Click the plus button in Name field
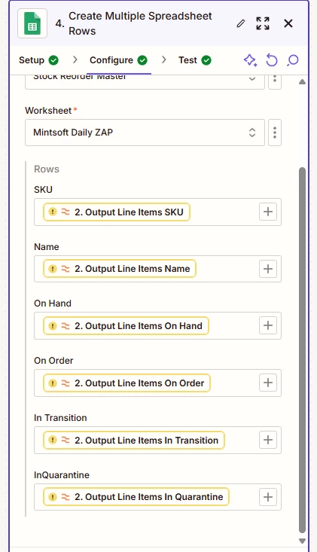This screenshot has width=317, height=552. (268, 269)
